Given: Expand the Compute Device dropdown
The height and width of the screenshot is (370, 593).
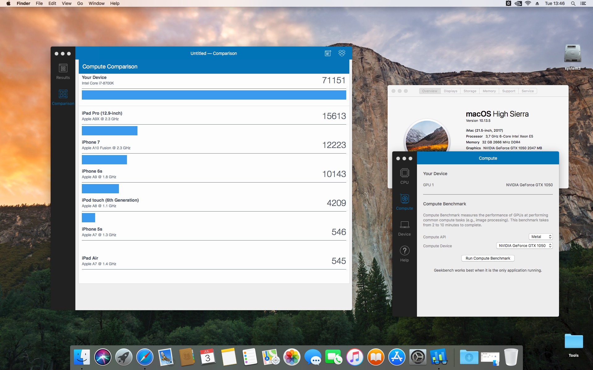Looking at the screenshot, I should coord(524,246).
